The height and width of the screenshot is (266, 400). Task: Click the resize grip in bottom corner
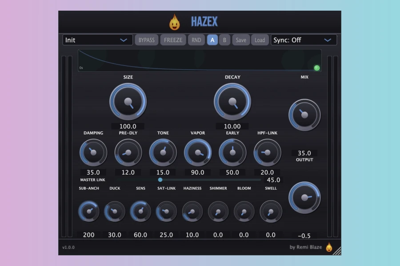[x=337, y=251]
